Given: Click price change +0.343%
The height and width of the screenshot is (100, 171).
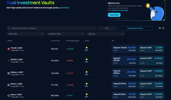Looking at the screenshot, I should [70, 49].
